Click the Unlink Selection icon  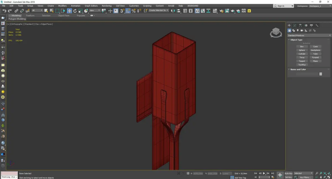coord(22,11)
